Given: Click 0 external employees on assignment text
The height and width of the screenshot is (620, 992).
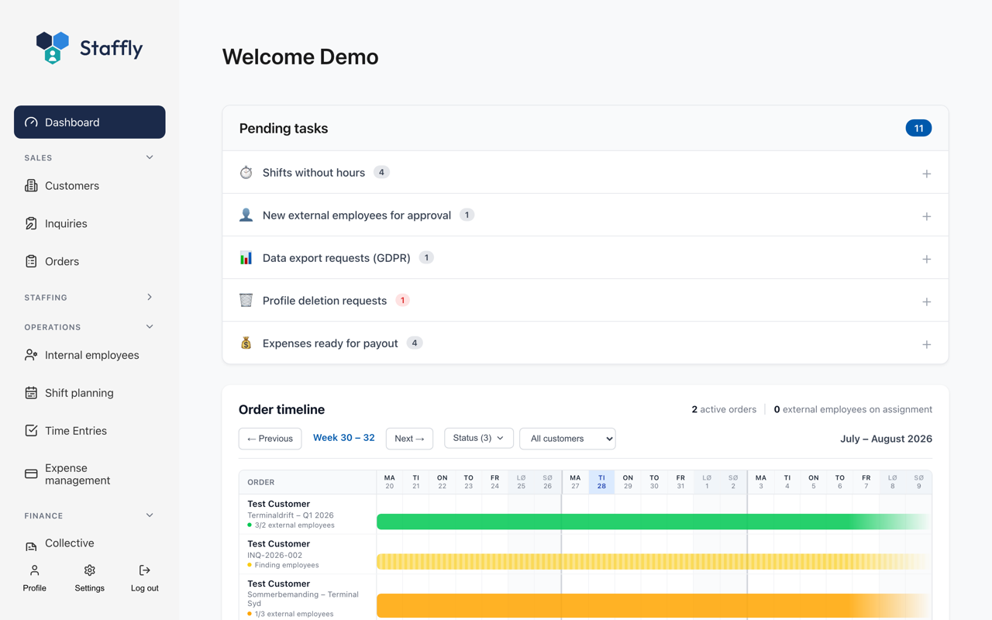Looking at the screenshot, I should click(853, 409).
